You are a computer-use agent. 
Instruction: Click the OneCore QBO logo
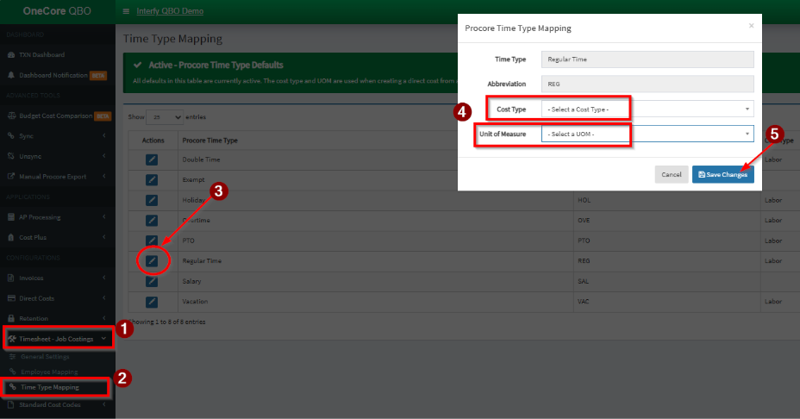(57, 11)
